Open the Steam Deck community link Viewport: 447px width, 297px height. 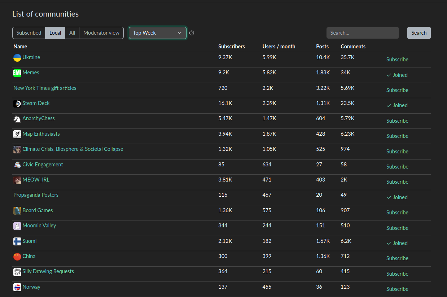[x=36, y=103]
